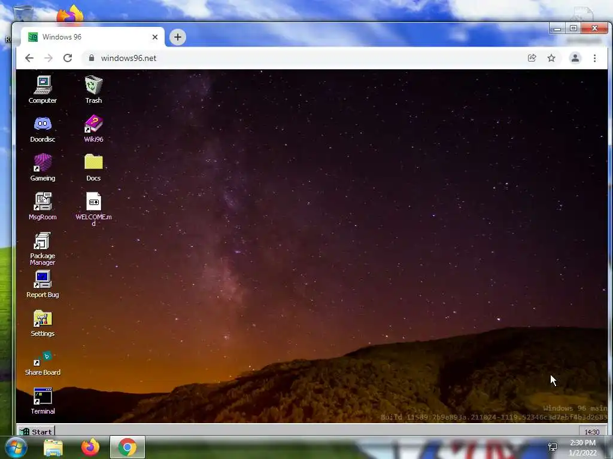The width and height of the screenshot is (613, 459).
Task: Launch the MsgRoom shortcut
Action: (43, 206)
